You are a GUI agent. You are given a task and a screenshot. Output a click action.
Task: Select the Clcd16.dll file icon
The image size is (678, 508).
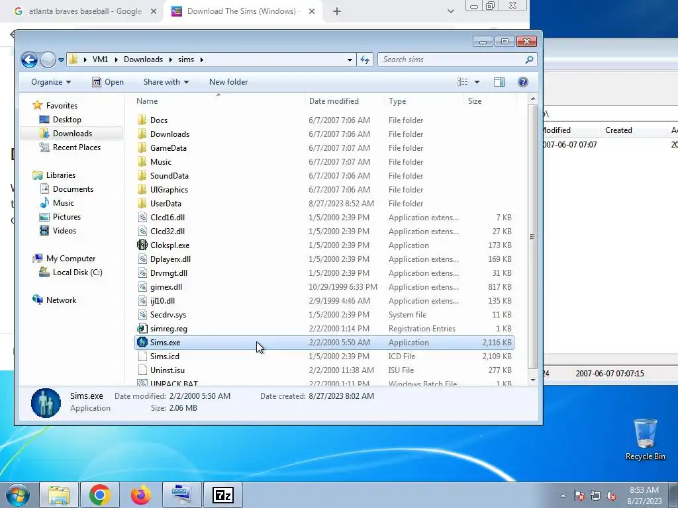142,217
